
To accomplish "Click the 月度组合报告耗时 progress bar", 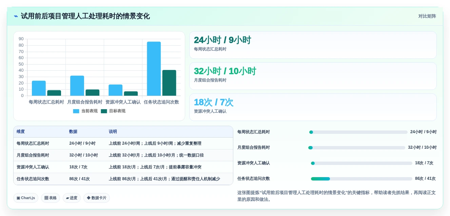I will tap(356, 148).
